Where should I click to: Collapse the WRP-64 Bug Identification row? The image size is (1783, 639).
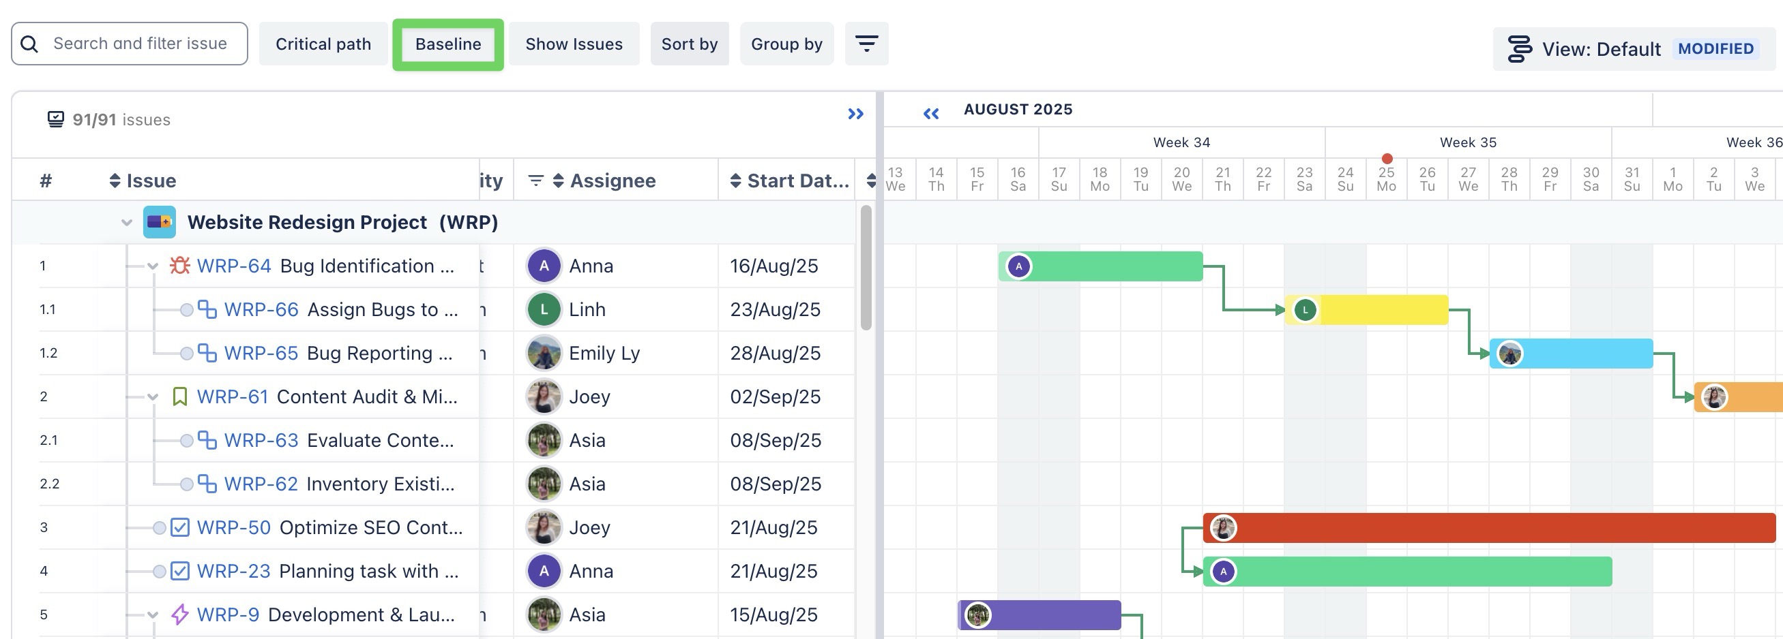click(x=153, y=266)
